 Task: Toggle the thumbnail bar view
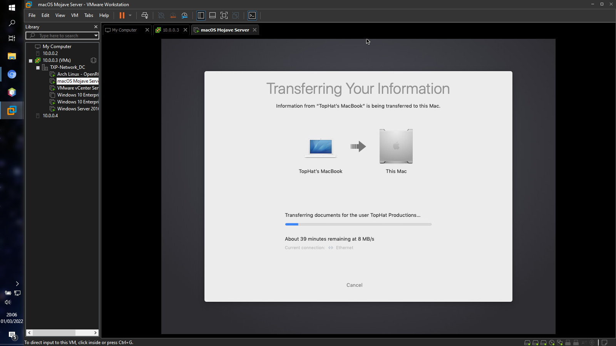click(x=213, y=15)
